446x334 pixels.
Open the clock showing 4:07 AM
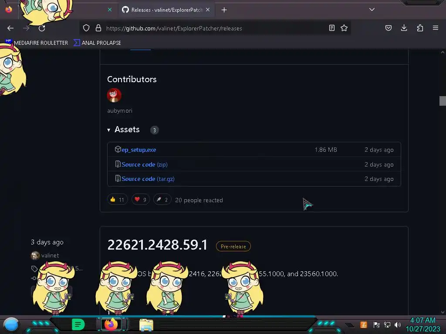click(x=422, y=324)
